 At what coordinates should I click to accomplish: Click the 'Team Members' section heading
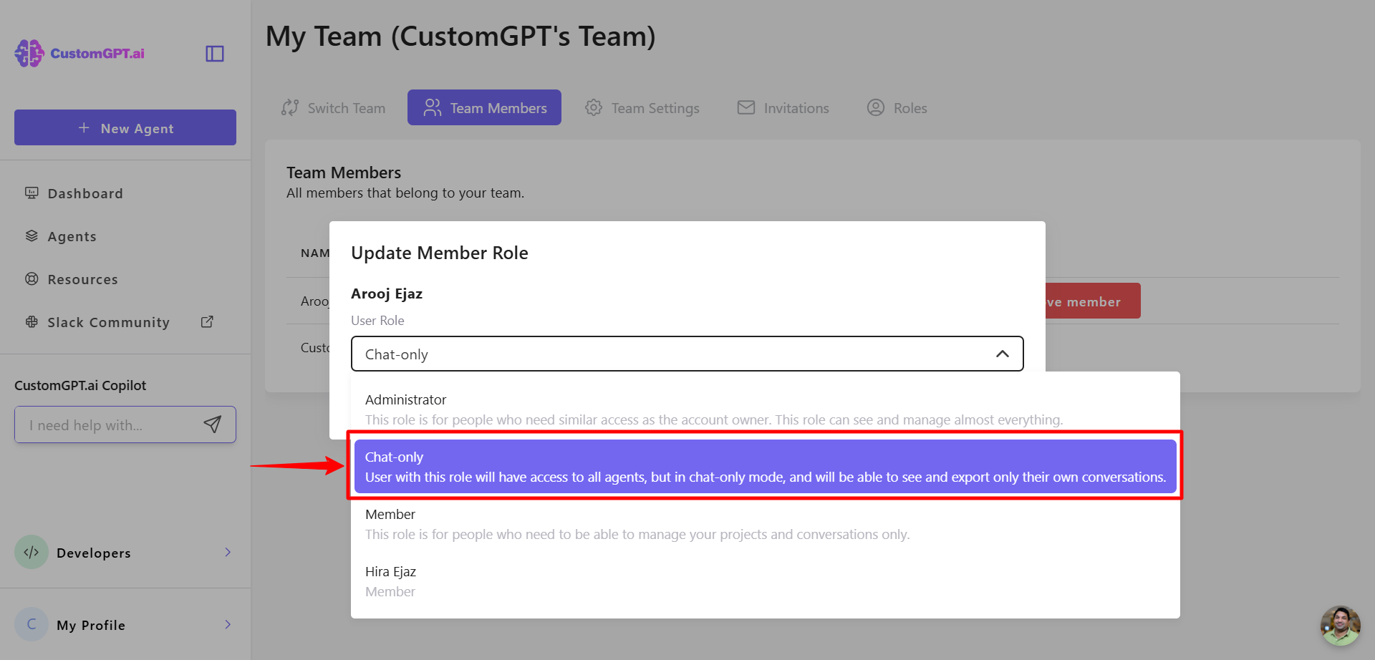pos(344,173)
